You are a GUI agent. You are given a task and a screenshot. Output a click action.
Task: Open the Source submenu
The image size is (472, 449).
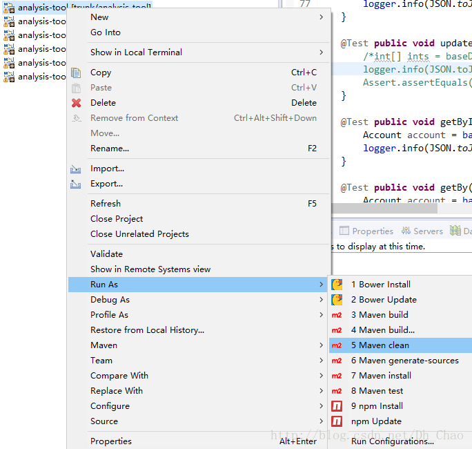click(x=199, y=421)
